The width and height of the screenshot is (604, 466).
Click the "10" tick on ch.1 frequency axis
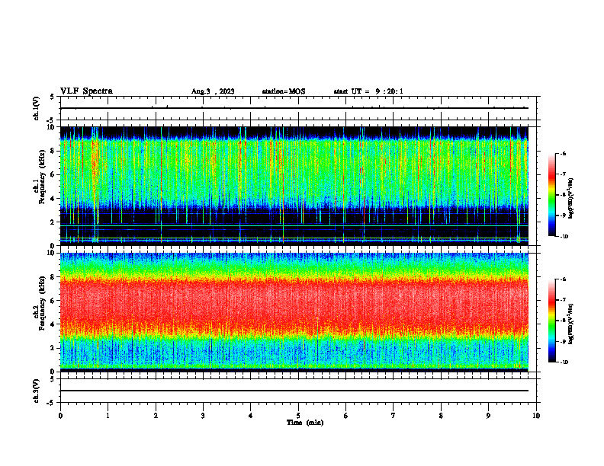point(52,127)
